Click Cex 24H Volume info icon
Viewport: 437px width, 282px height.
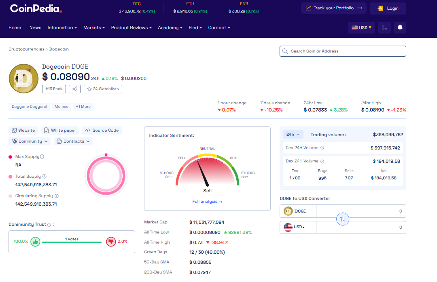pyautogui.click(x=322, y=148)
